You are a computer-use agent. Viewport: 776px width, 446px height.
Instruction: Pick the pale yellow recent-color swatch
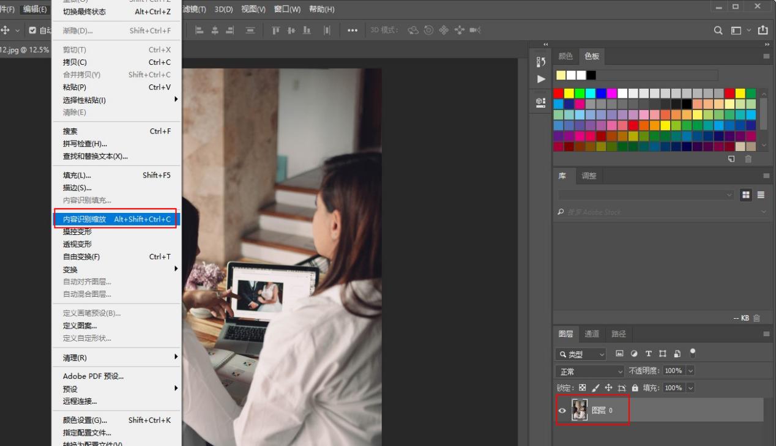point(561,75)
